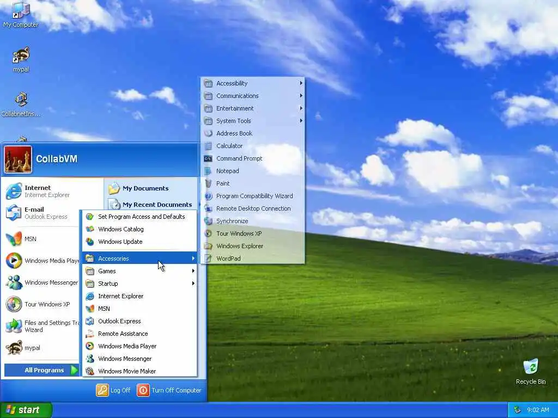558x418 pixels.
Task: Click the All Programs button
Action: pyautogui.click(x=41, y=370)
